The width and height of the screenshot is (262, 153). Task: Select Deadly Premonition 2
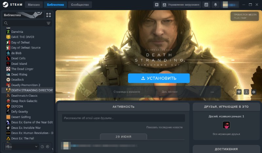point(26,85)
